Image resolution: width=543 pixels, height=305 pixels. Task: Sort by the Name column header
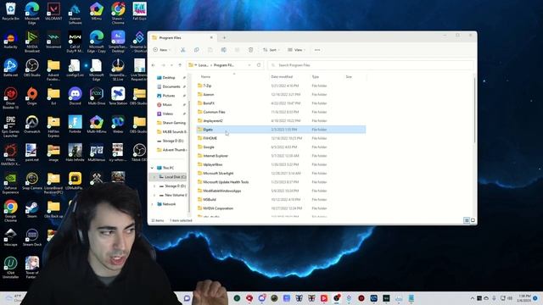[205, 77]
